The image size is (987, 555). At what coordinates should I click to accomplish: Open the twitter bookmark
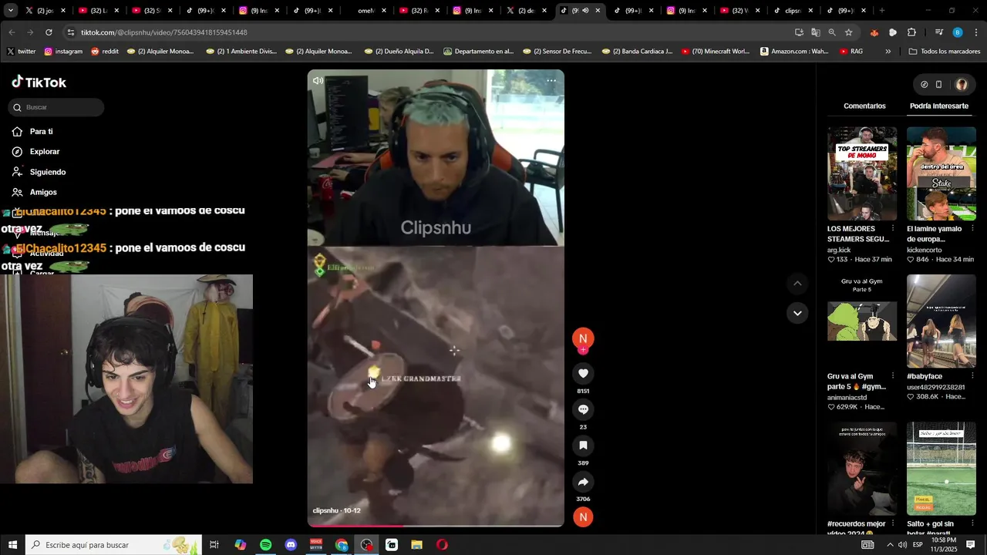click(22, 52)
